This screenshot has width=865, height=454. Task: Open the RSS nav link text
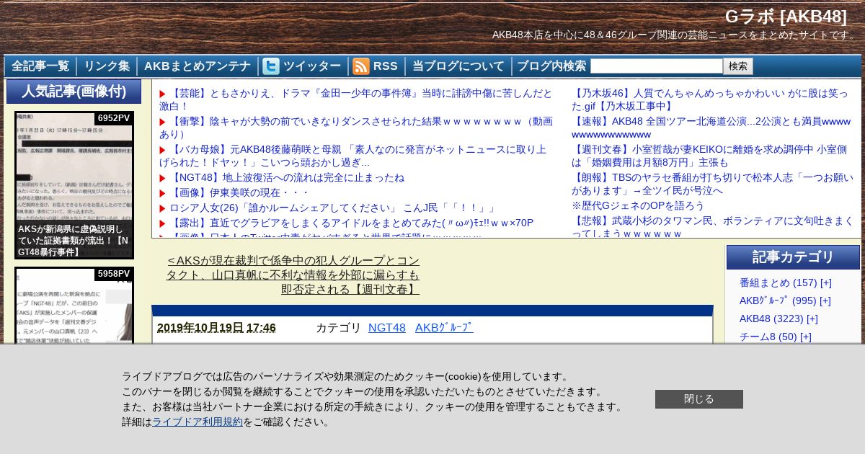point(386,66)
